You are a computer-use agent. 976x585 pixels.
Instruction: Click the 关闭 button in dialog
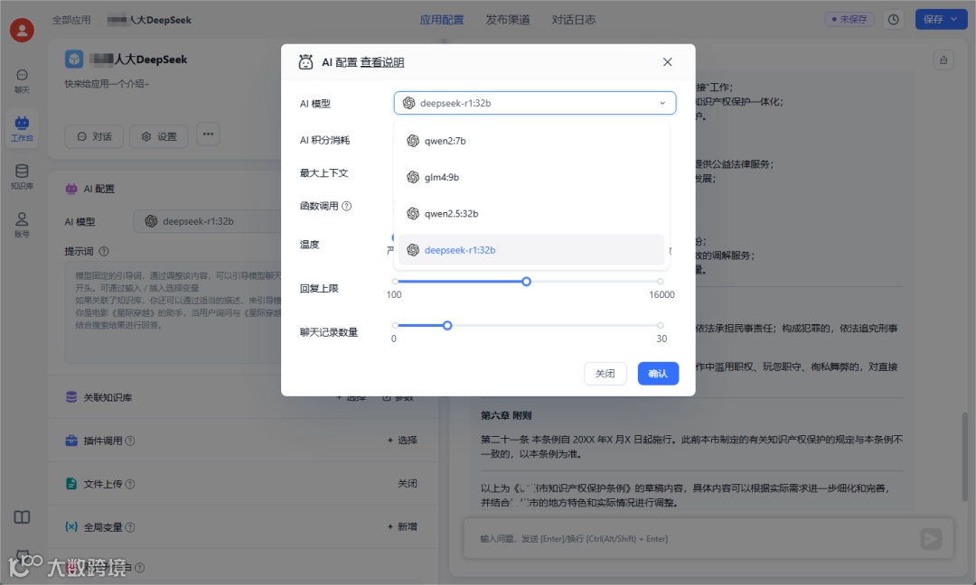pos(605,374)
